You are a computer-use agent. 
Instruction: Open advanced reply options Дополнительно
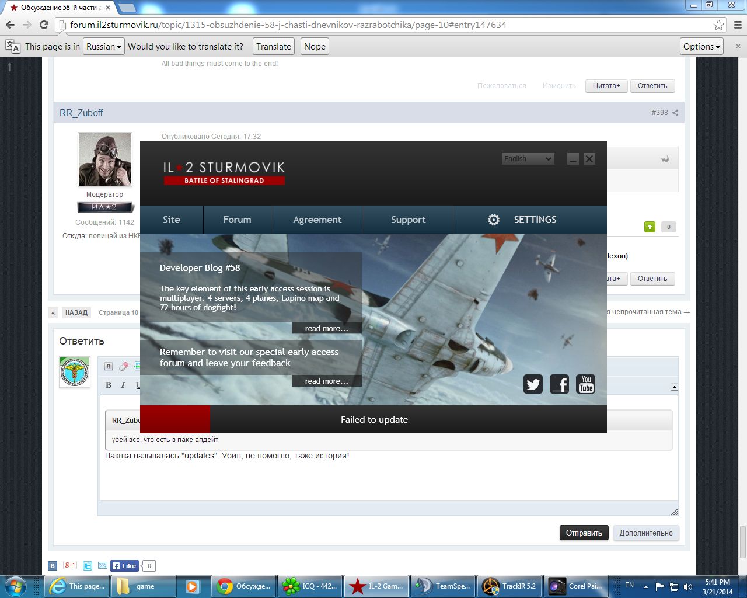click(x=646, y=533)
